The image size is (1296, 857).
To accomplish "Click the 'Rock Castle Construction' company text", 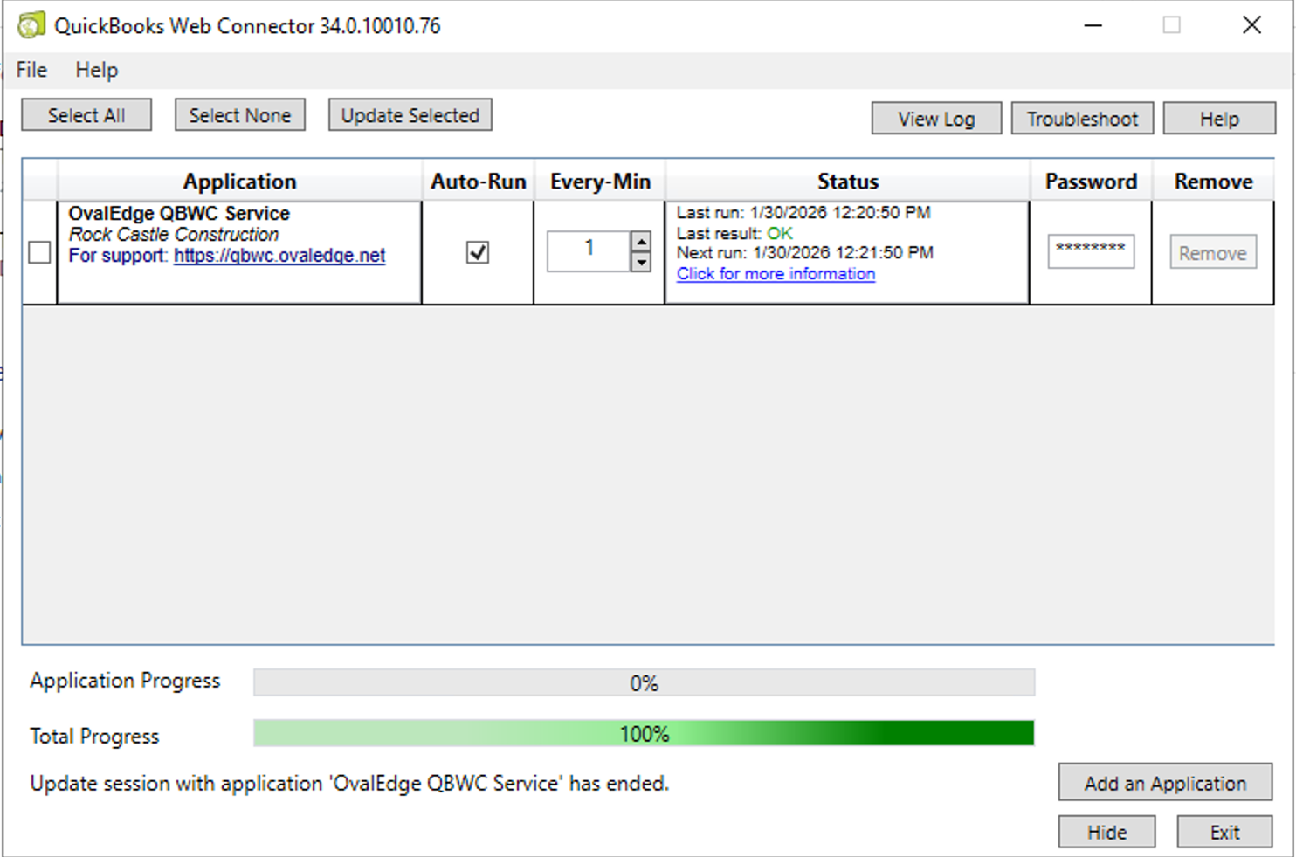I will pyautogui.click(x=174, y=234).
